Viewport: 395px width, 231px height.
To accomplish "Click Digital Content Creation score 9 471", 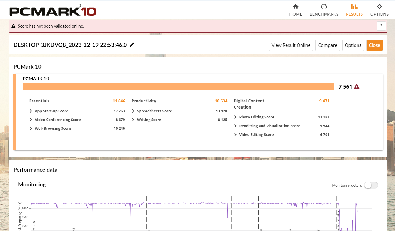I will pyautogui.click(x=324, y=101).
